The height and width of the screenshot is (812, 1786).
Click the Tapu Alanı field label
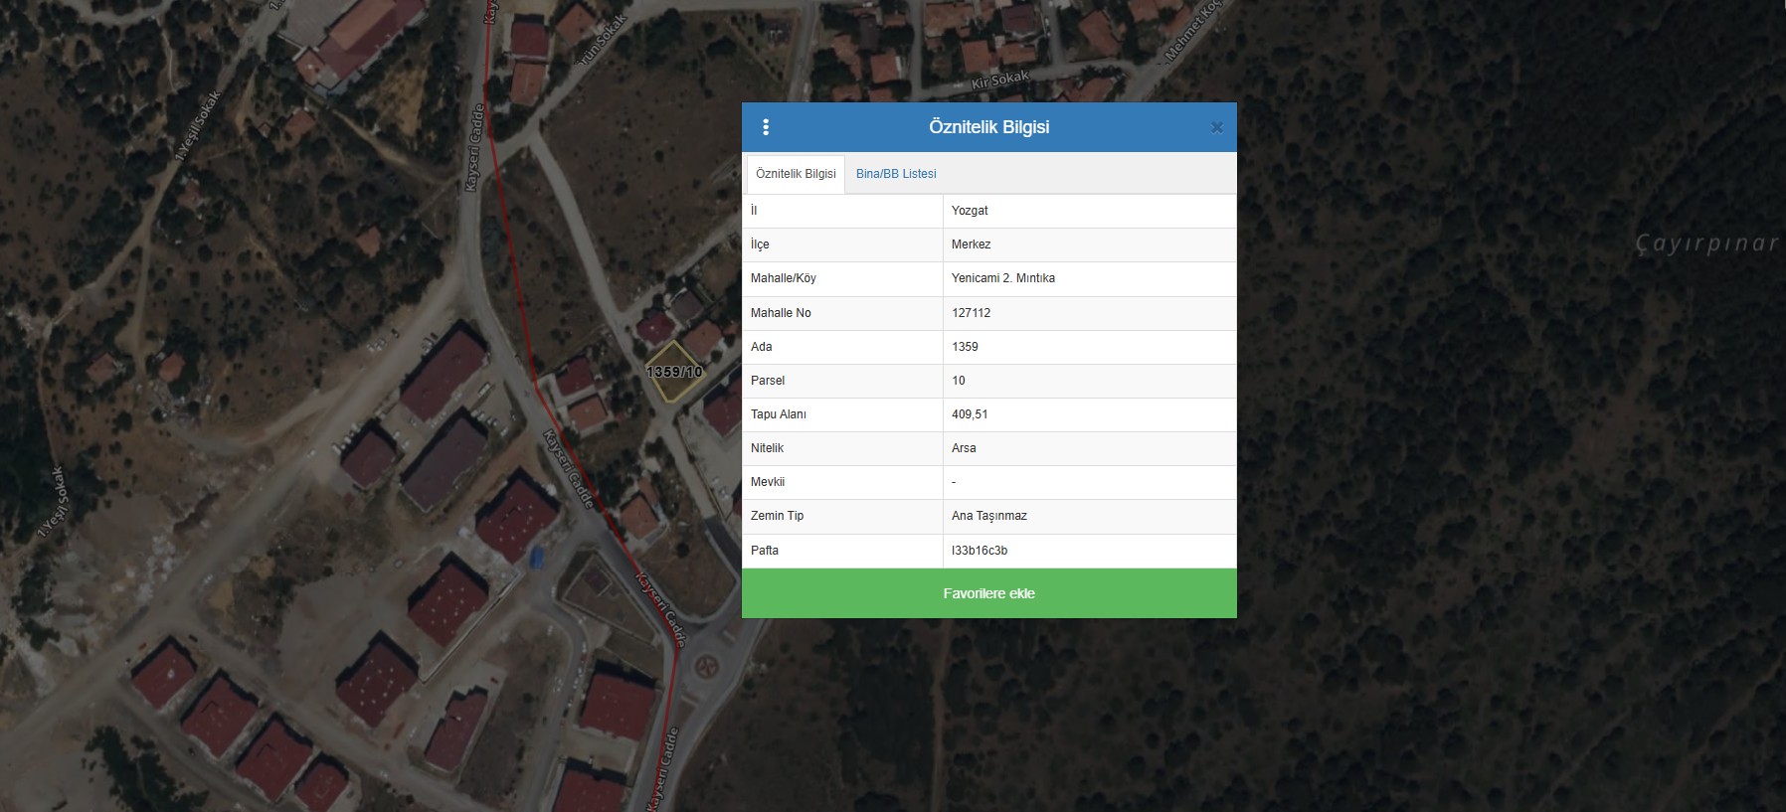tap(779, 414)
